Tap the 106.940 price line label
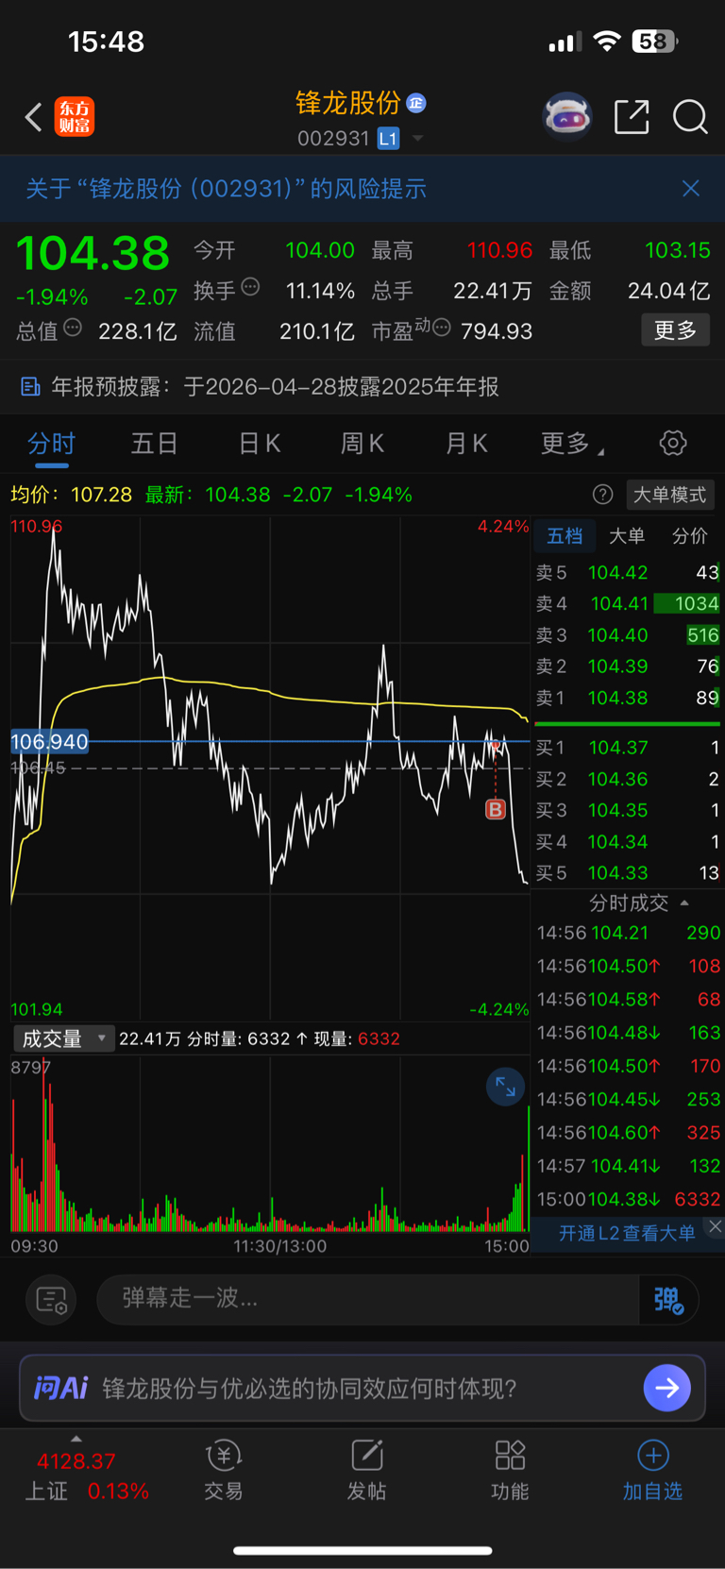725x1569 pixels. (x=49, y=742)
